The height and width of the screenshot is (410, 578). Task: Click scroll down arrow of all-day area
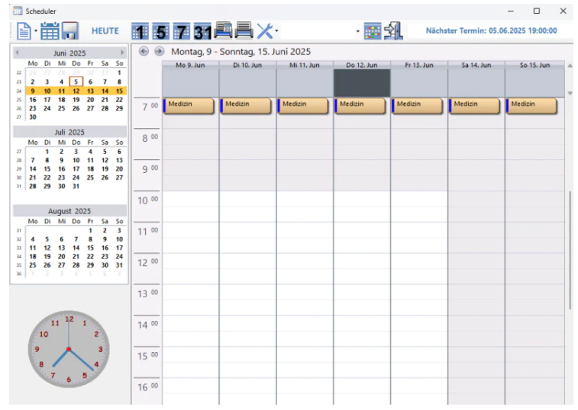pyautogui.click(x=570, y=93)
